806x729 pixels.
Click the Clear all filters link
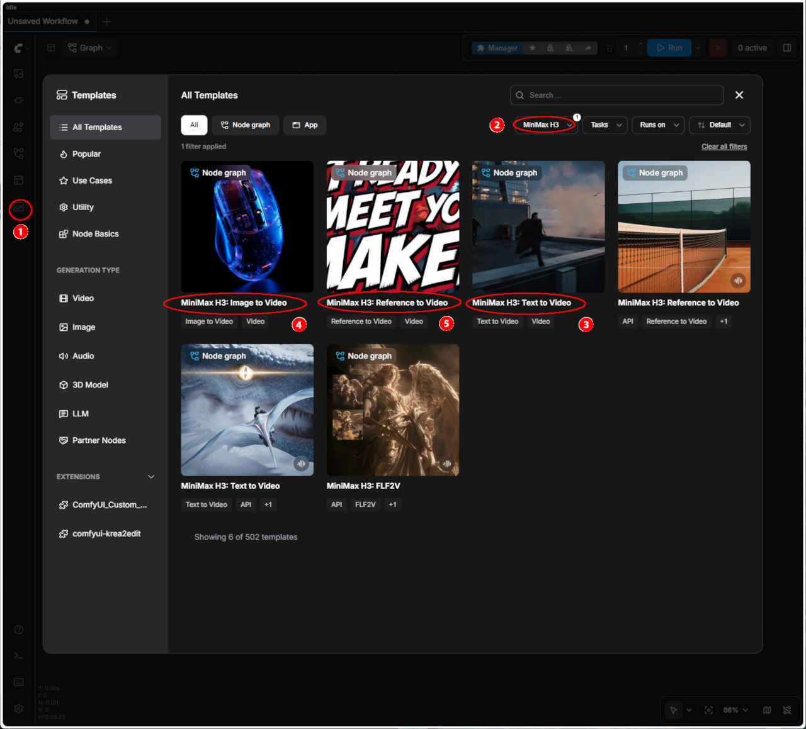coord(724,147)
